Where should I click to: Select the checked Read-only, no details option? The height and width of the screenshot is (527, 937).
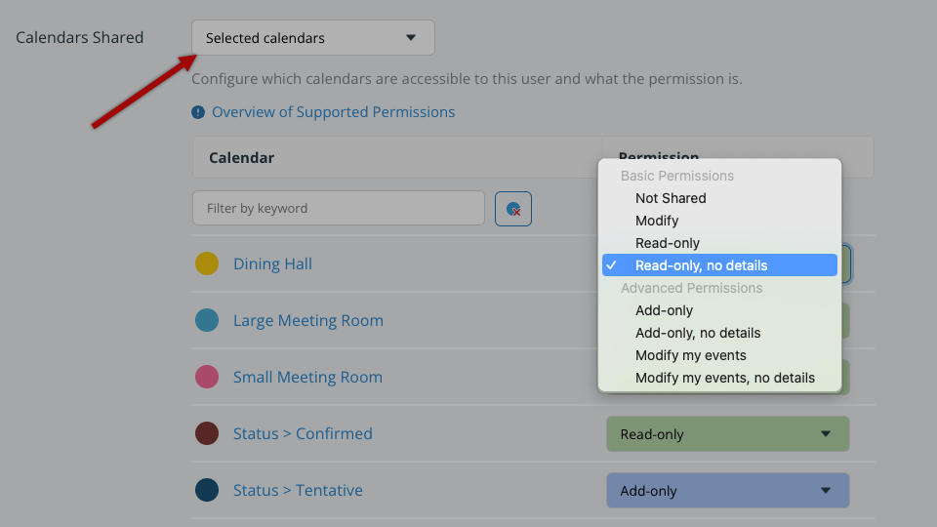719,265
